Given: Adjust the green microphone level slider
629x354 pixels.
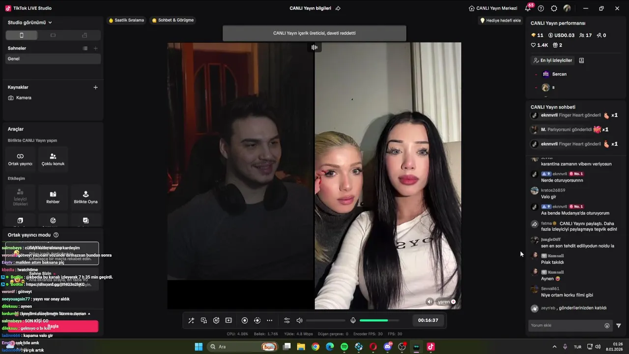Looking at the screenshot, I should 378,321.
